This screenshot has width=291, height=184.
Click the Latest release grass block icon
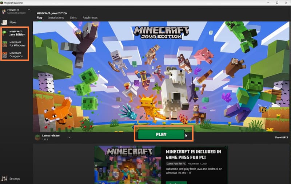coord(37,137)
